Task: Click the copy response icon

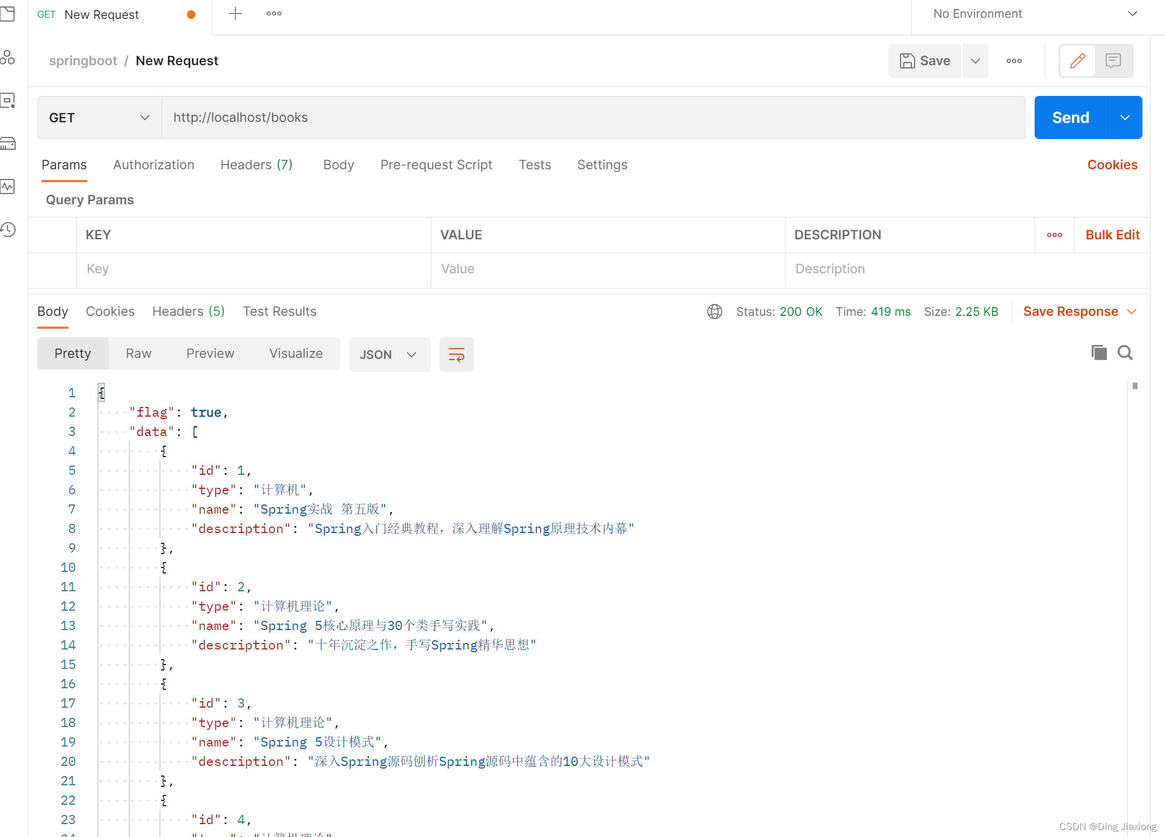Action: (1099, 353)
